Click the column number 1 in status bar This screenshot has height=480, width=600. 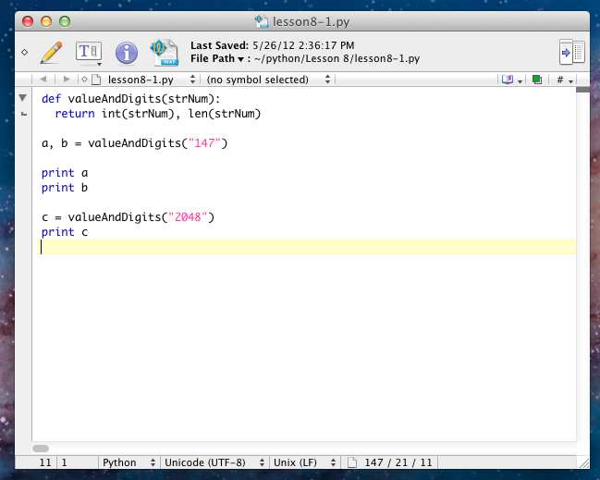point(65,462)
